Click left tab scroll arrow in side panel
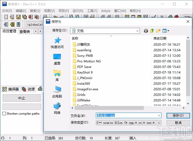The height and width of the screenshot is (141, 193). tap(36, 31)
